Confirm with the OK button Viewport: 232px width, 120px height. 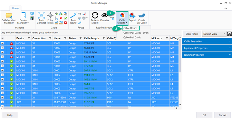[x=204, y=115]
